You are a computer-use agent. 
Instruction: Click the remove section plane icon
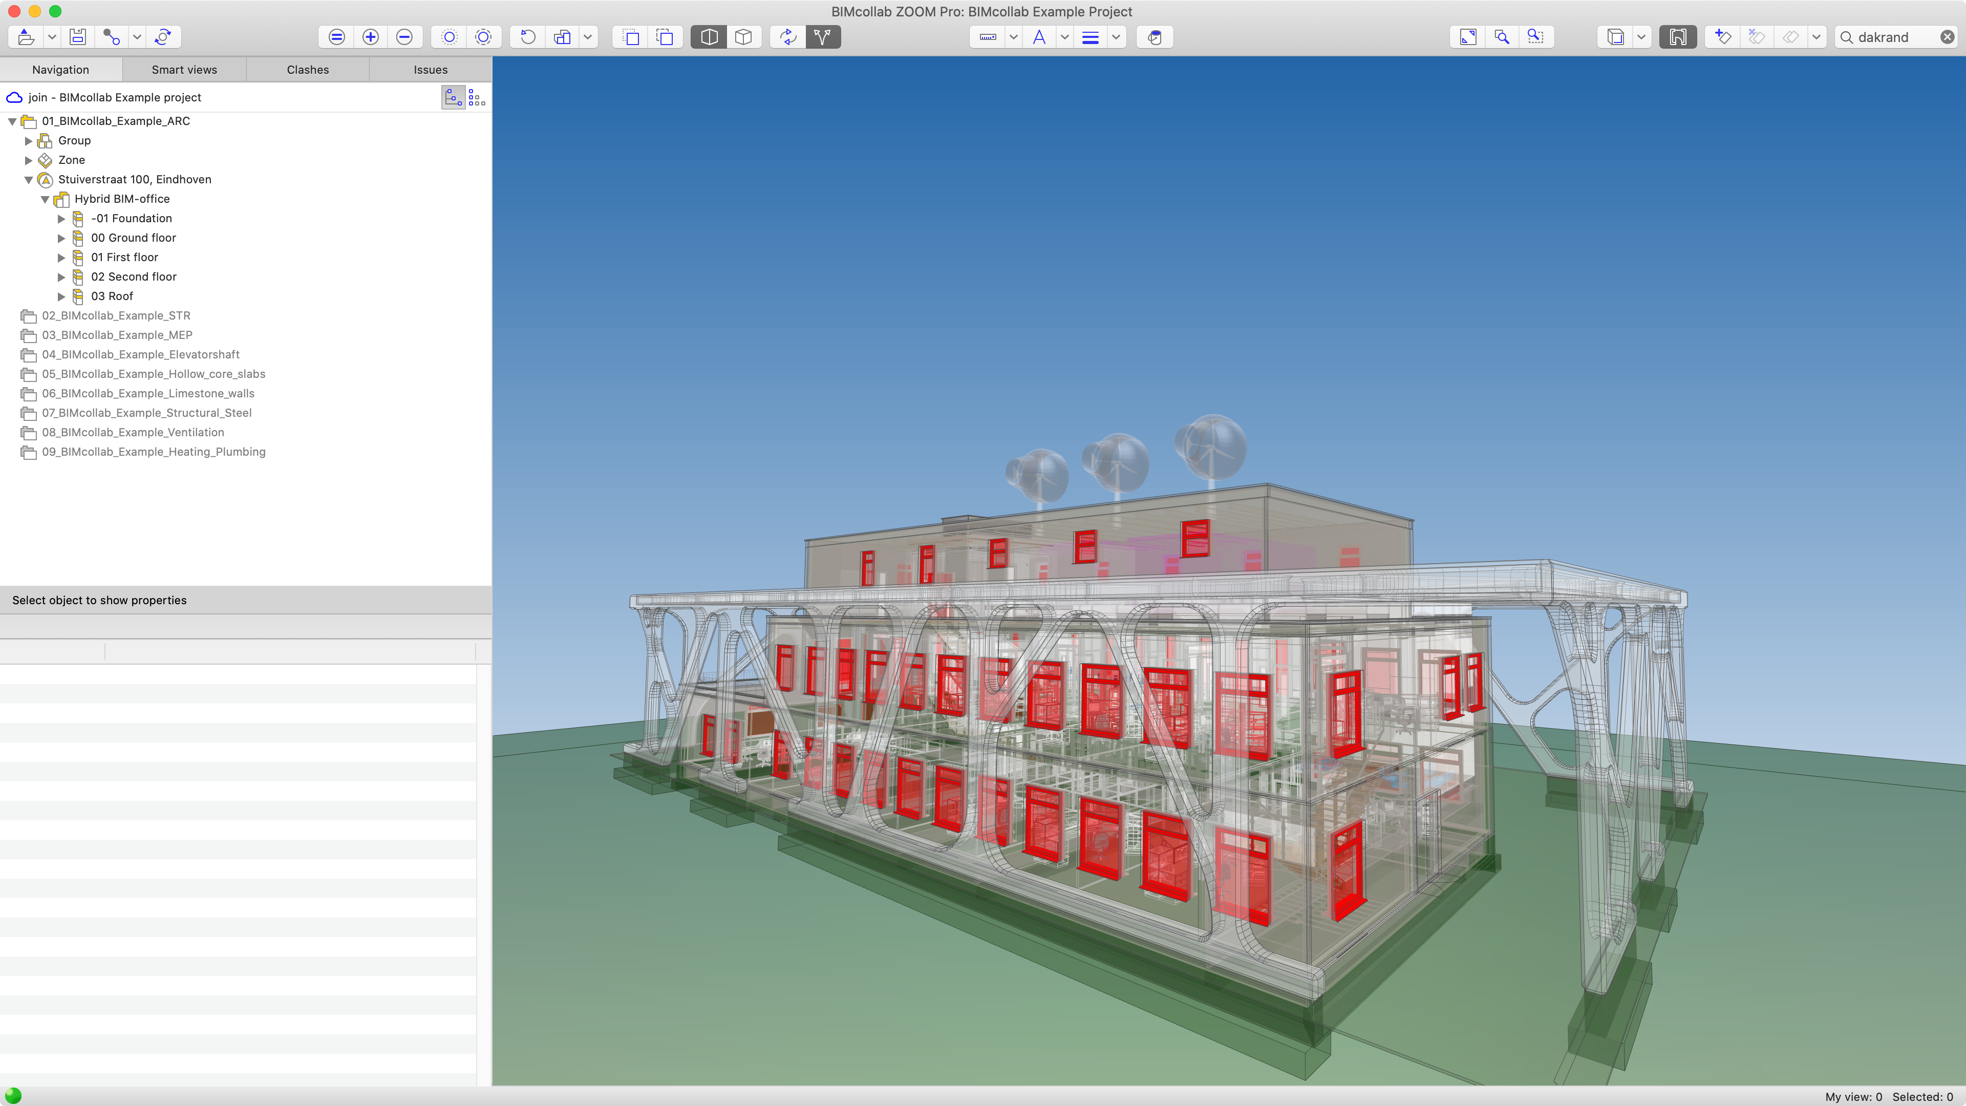point(1756,37)
